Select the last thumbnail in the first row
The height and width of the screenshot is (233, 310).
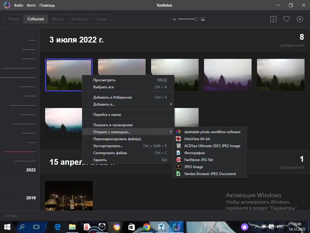(x=281, y=75)
